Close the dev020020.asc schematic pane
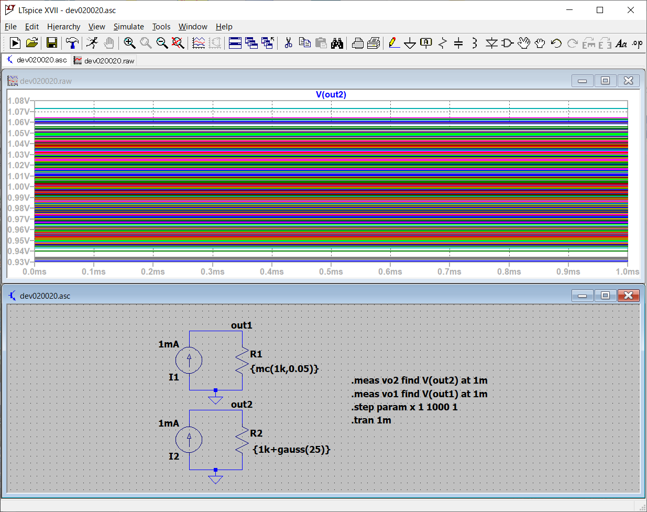647x512 pixels. click(629, 296)
